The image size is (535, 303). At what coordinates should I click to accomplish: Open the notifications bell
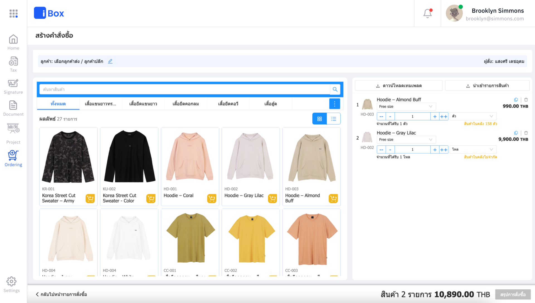tap(427, 13)
